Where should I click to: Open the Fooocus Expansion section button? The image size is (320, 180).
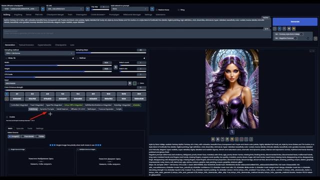pyautogui.click(x=106, y=109)
